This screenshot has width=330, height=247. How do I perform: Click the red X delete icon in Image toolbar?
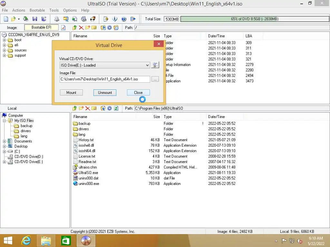click(81, 28)
